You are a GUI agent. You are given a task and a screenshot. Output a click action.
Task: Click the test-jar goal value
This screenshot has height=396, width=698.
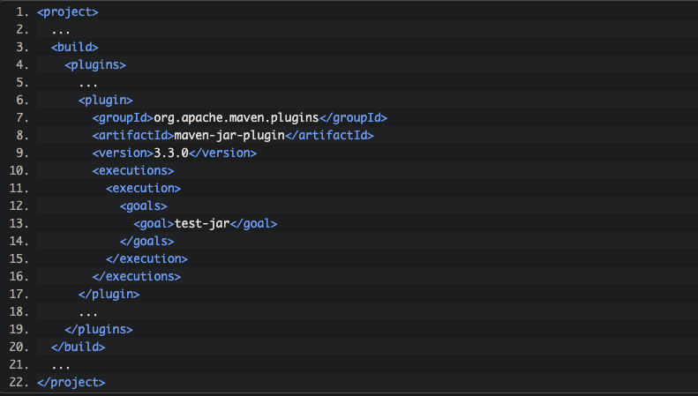[201, 223]
